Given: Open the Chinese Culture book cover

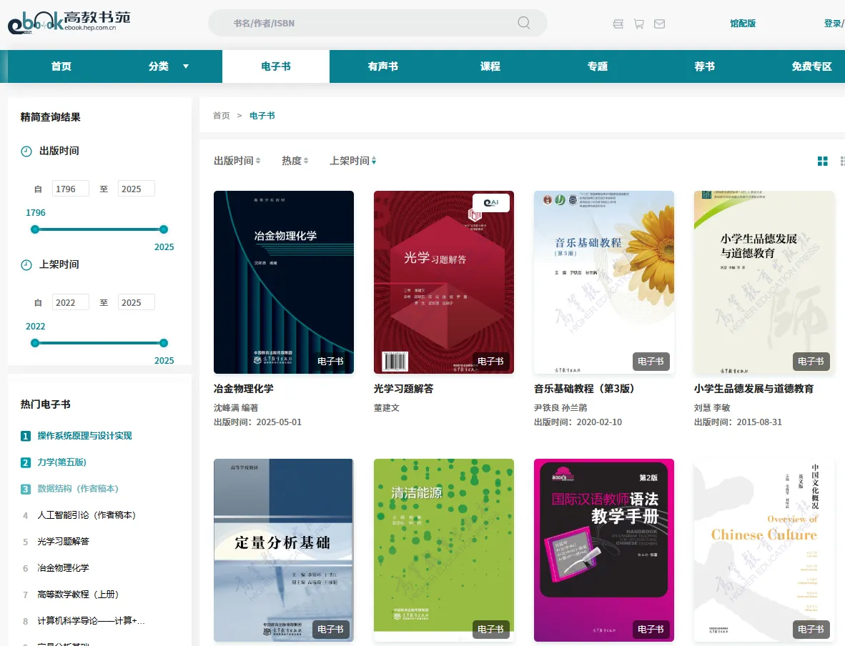Looking at the screenshot, I should click(764, 550).
